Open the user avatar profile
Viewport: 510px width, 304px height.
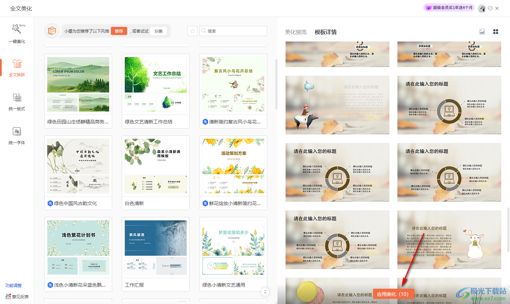point(481,9)
